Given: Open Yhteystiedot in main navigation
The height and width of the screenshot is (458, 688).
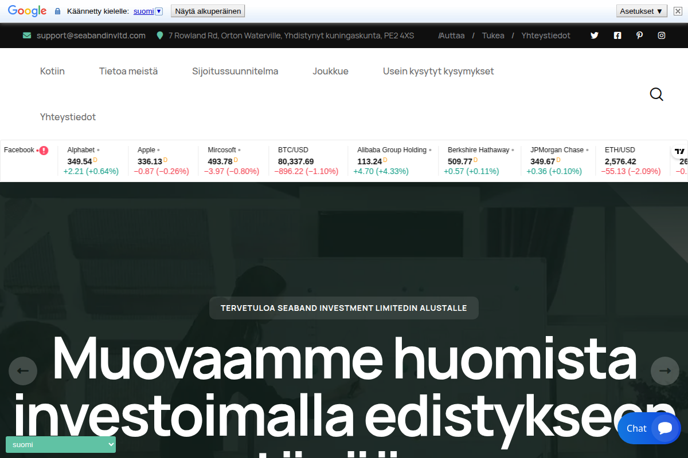Looking at the screenshot, I should click(68, 117).
